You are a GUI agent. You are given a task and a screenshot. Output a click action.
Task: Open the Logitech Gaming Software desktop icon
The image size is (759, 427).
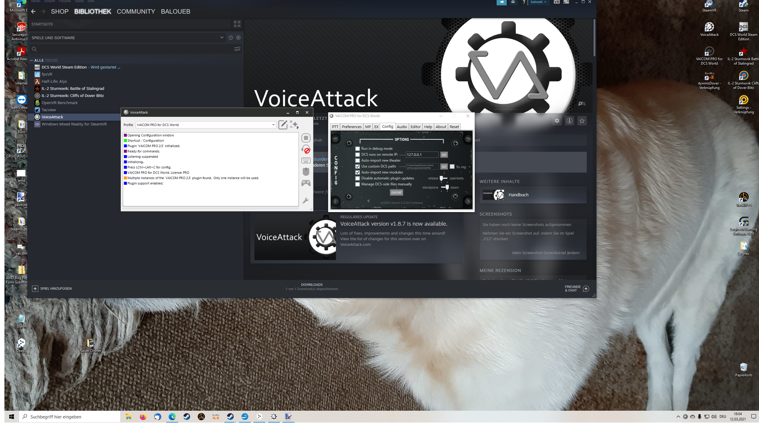744,226
